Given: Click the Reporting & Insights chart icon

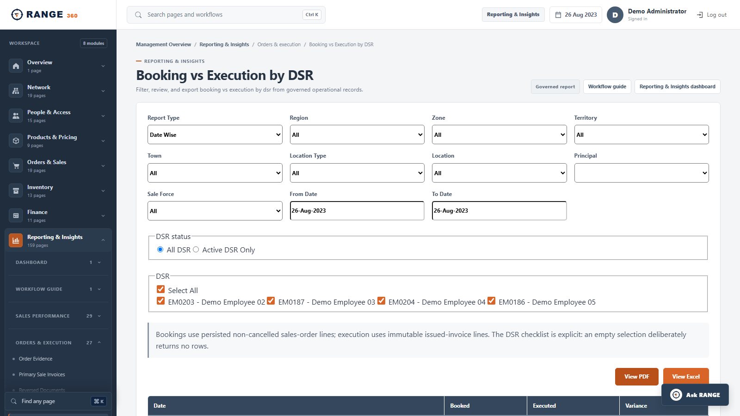Looking at the screenshot, I should pos(16,240).
